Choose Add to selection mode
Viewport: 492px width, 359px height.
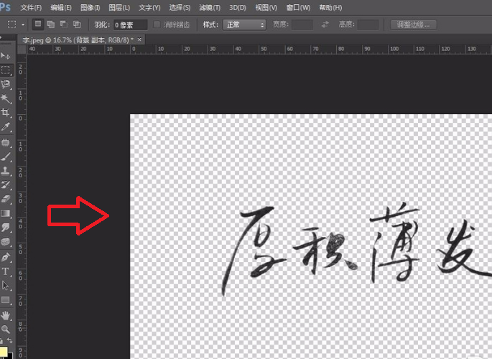(50, 24)
